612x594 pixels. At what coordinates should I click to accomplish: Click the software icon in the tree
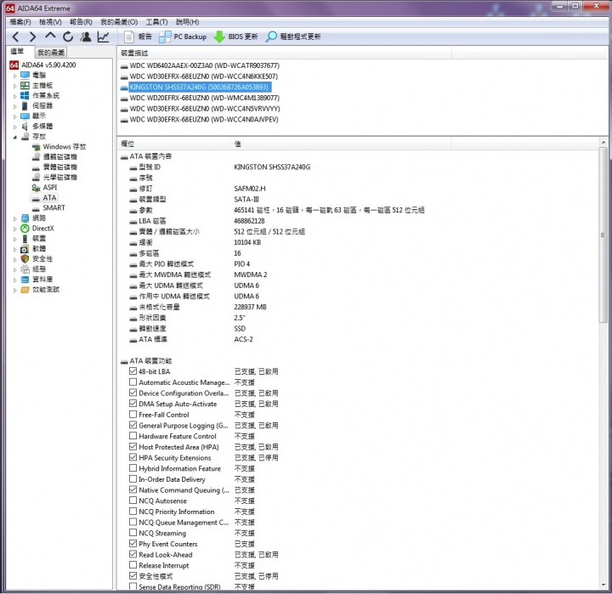pyautogui.click(x=25, y=249)
